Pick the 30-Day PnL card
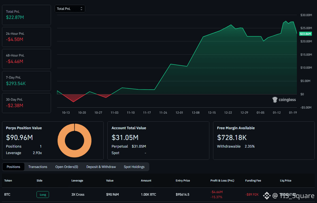This screenshot has height=203, width=317. pyautogui.click(x=26, y=103)
